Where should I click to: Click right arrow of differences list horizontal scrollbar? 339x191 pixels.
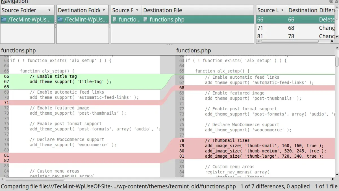tap(333, 41)
